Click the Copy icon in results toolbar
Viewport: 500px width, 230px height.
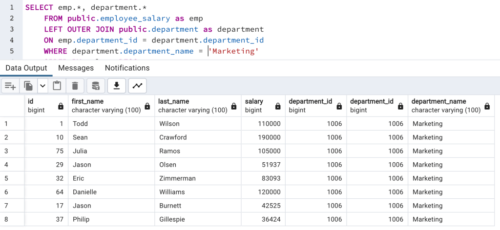coord(29,86)
